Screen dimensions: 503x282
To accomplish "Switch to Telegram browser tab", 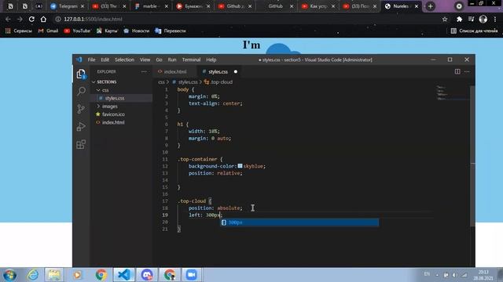I will pyautogui.click(x=68, y=6).
